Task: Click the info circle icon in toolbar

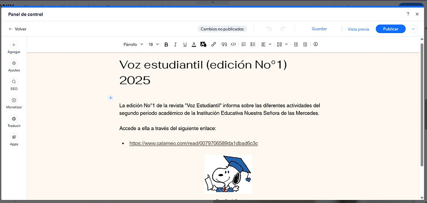Action: point(315,44)
